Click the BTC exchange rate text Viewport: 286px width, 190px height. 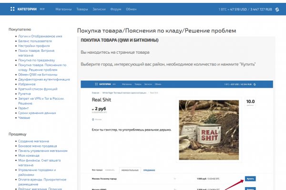click(245, 9)
